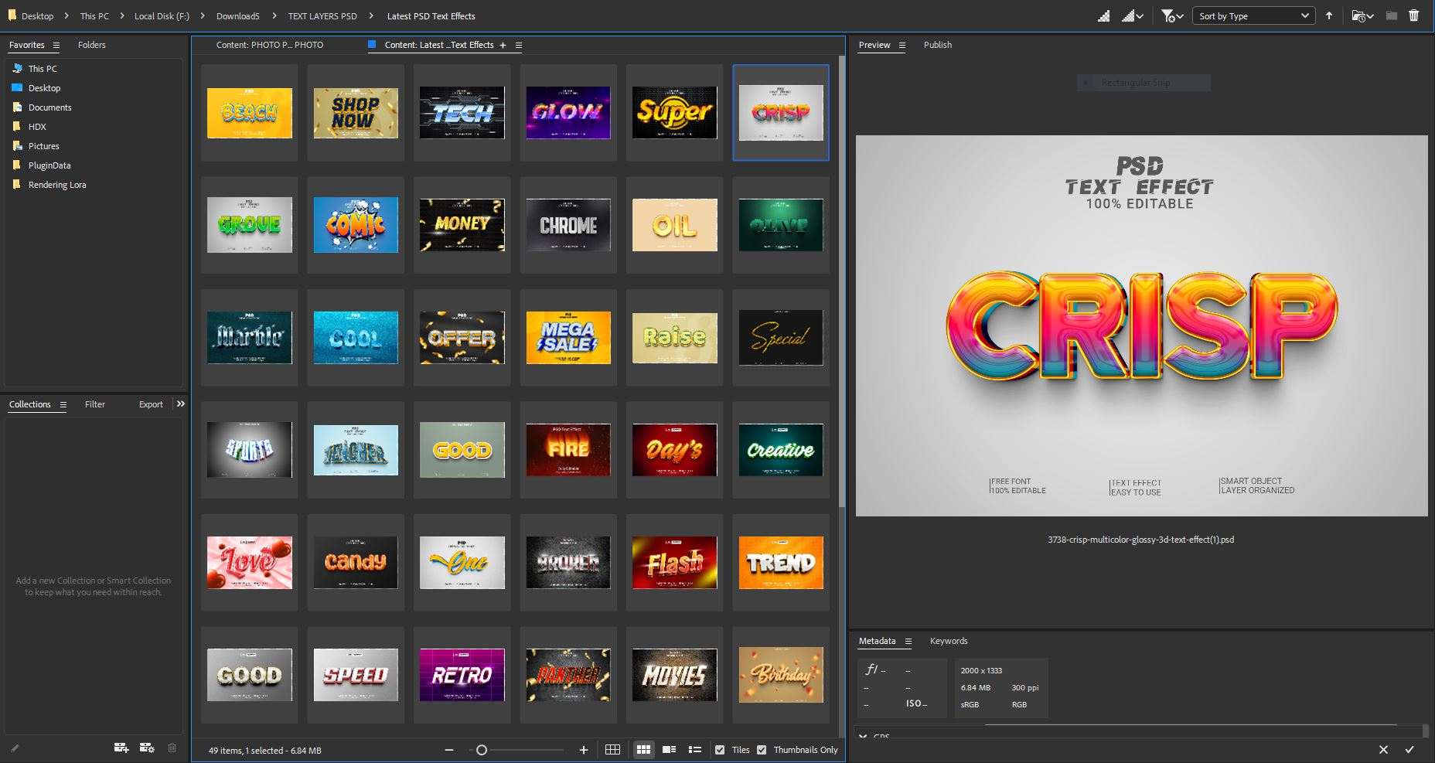Screen dimensions: 1435x763
Task: Create a new smart collection icon
Action: click(x=147, y=748)
